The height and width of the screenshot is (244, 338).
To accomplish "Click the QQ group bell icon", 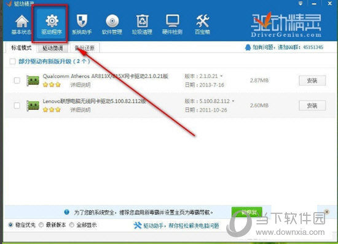I will tap(248, 47).
